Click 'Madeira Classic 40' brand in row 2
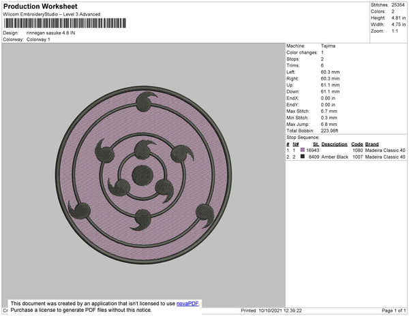The image size is (409, 316). click(x=385, y=157)
